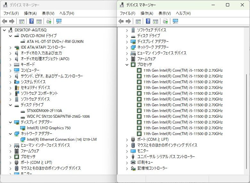250x183 pixels.
Task: Click Update driver icon in right window toolbar
Action: [165, 21]
